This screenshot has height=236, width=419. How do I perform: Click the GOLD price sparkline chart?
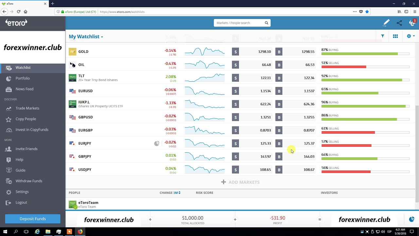[x=205, y=51]
